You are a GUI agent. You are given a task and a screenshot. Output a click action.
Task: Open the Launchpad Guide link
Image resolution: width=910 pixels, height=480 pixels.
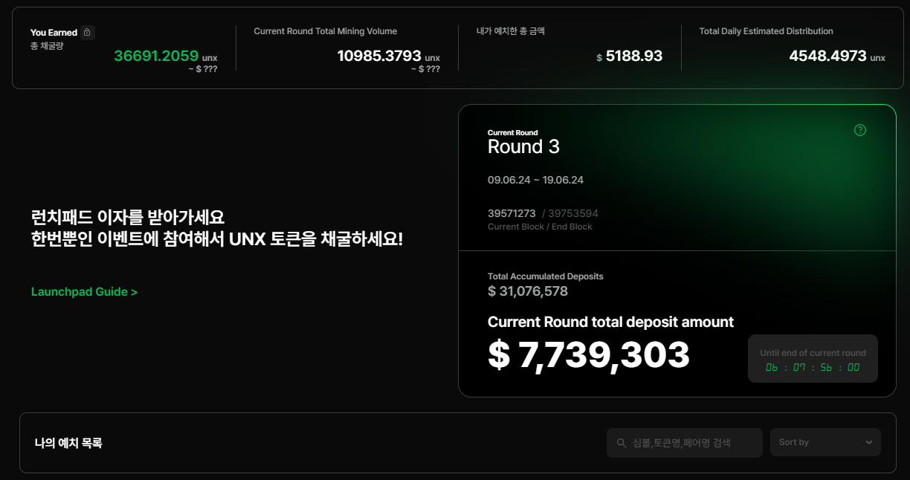tap(84, 292)
